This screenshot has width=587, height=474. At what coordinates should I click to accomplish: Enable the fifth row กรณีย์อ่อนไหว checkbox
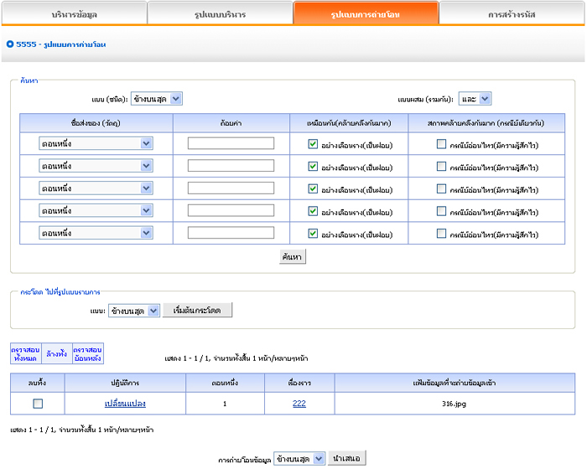(441, 234)
